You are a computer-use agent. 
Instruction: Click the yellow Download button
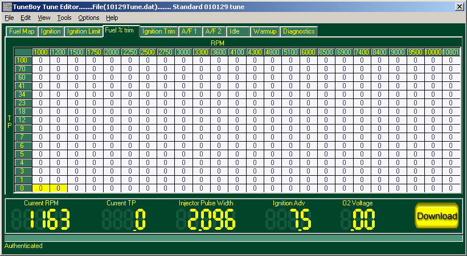(437, 216)
